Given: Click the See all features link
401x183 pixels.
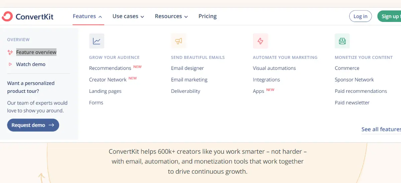Looking at the screenshot, I should (381, 129).
